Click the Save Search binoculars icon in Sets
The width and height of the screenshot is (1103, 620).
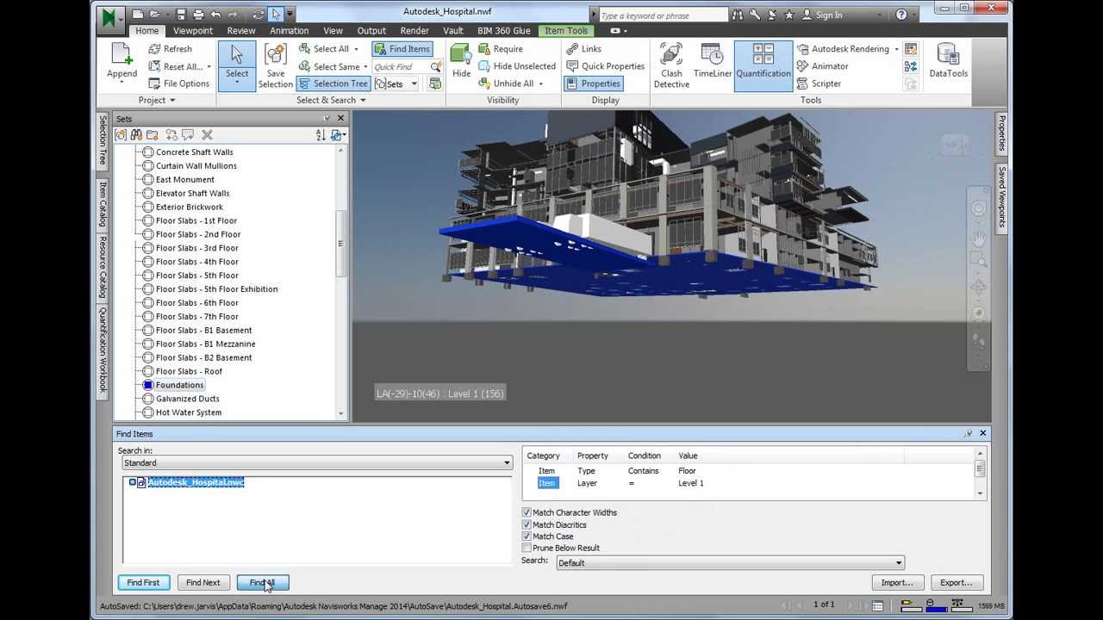click(x=136, y=135)
